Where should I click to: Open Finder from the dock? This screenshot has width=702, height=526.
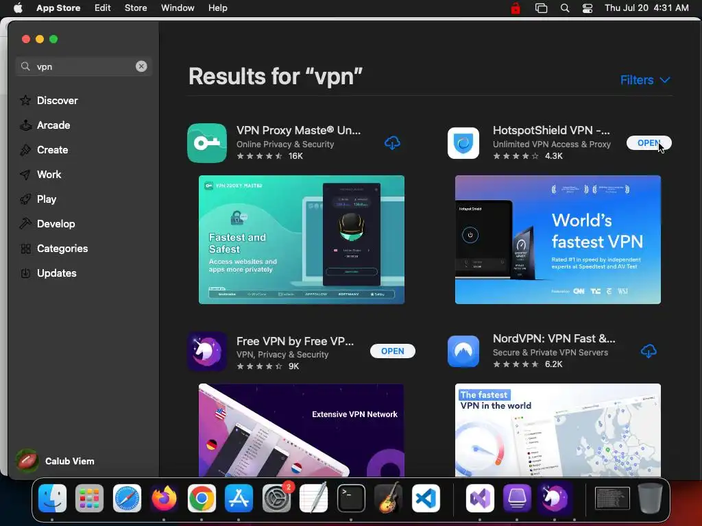(x=52, y=499)
